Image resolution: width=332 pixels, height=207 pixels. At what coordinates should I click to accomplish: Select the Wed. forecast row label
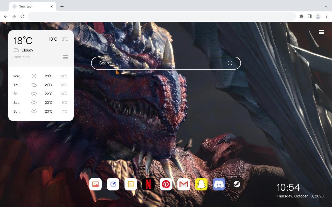[17, 76]
